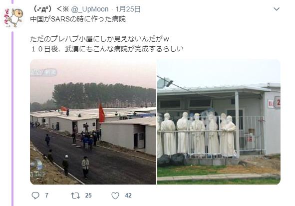Open left photo of prefab buildings under construction
The image size is (295, 206).
coord(93,122)
